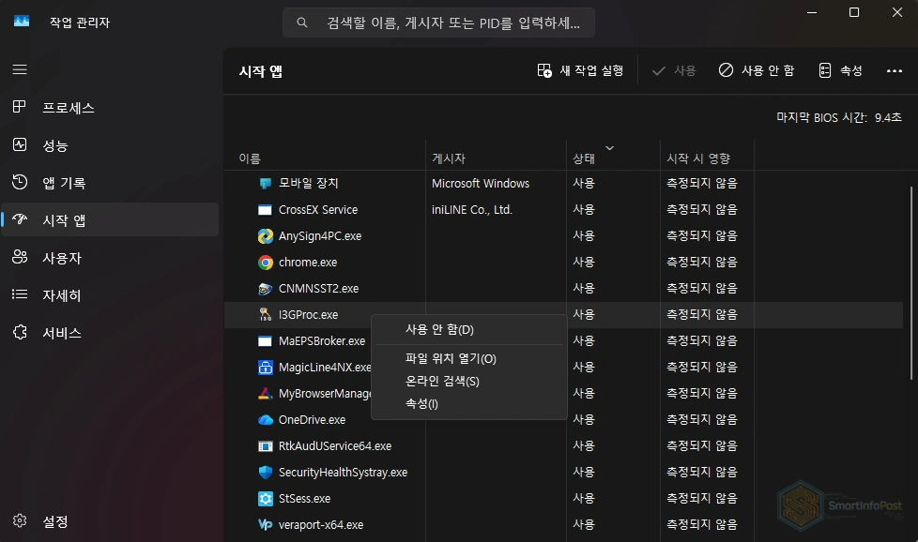Click the AnySign4PC.exe icon
918x542 pixels.
266,236
